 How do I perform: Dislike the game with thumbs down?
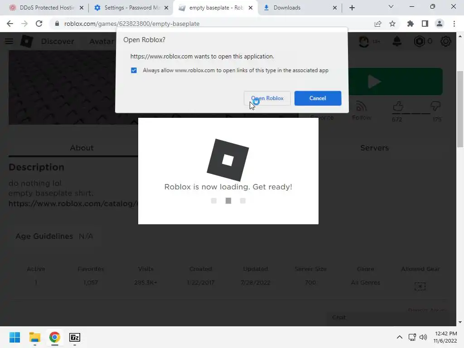tap(435, 106)
